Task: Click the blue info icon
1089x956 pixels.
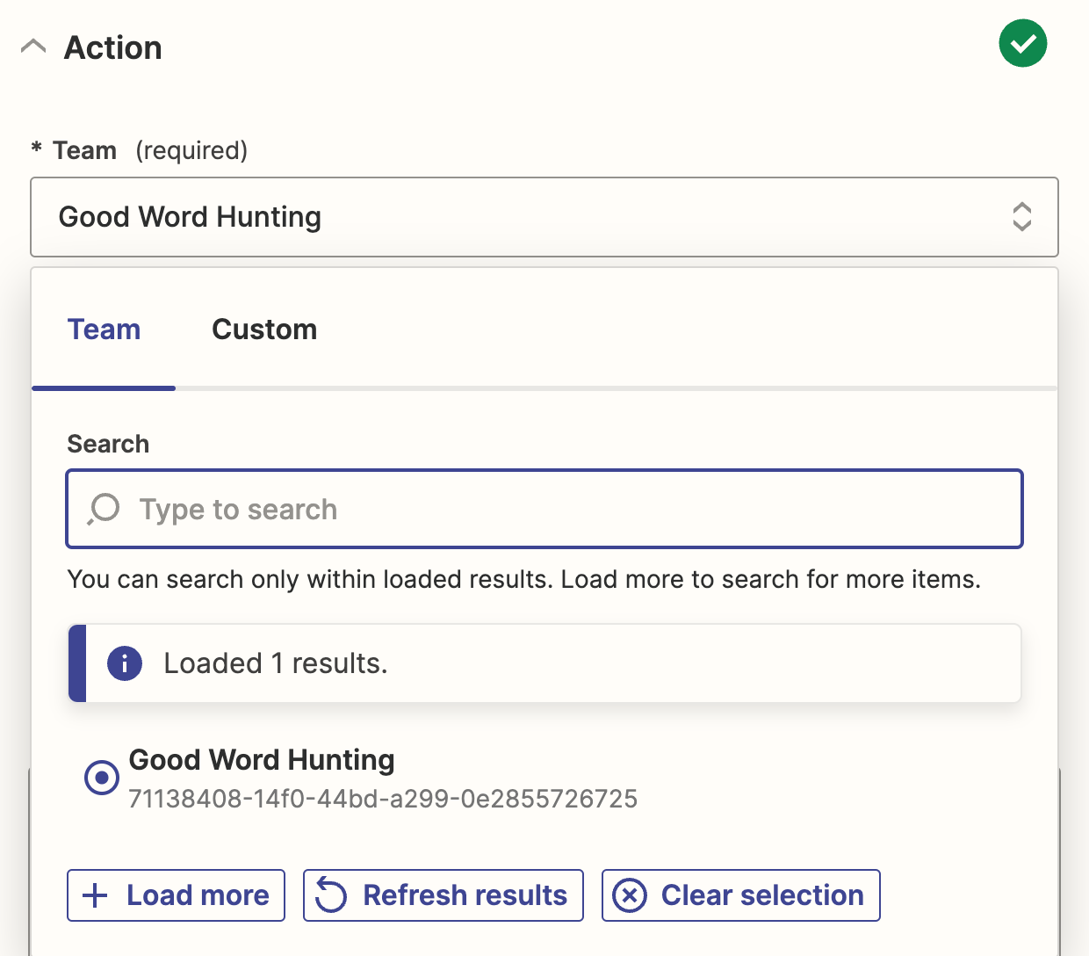Action: pos(125,663)
